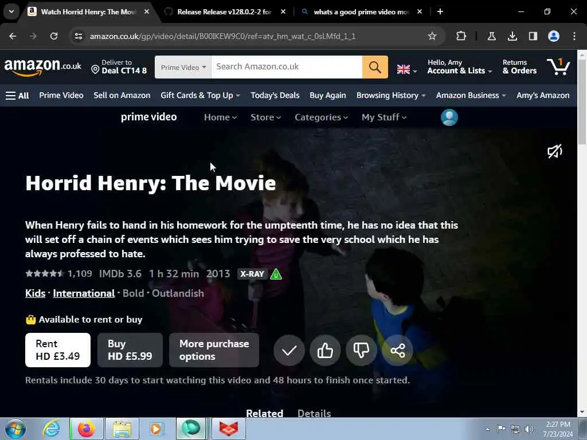Image resolution: width=587 pixels, height=440 pixels.
Task: Open Amy's Amazon link
Action: coord(543,96)
